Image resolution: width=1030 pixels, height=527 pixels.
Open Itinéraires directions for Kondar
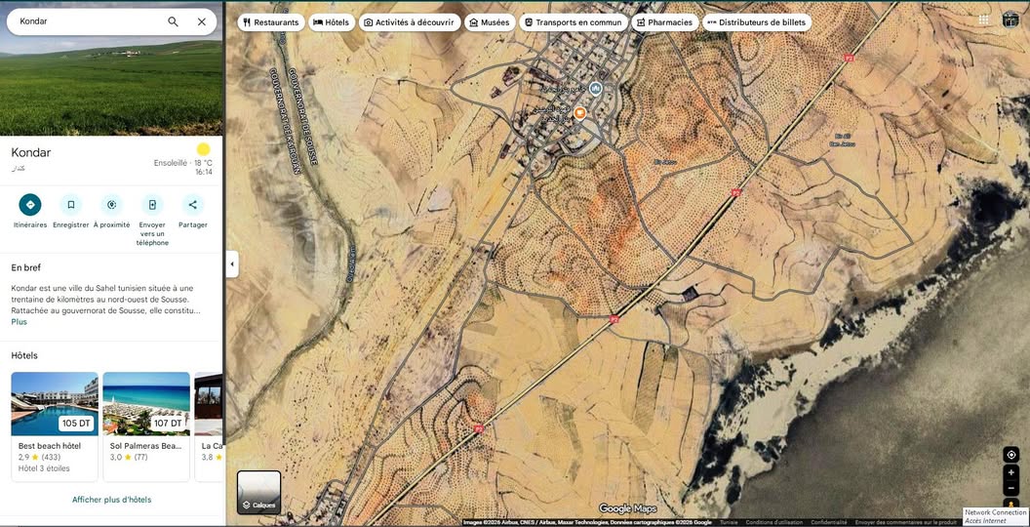(x=30, y=205)
